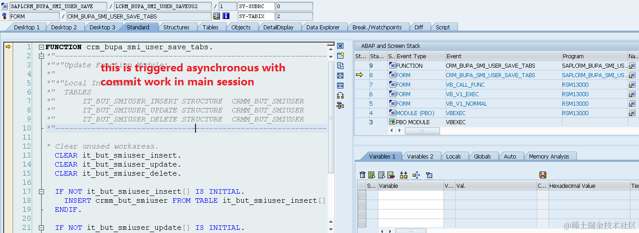639x233 pixels.
Task: Click the blue arrow transfer icon in Variables toolbar
Action: tap(416, 175)
